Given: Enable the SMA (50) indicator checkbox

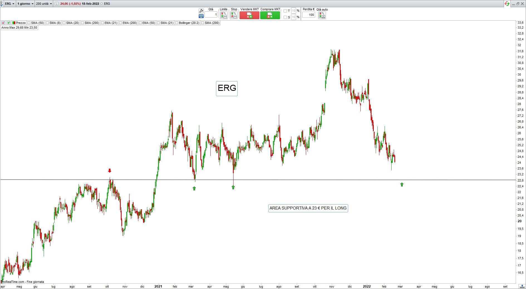Looking at the screenshot, I should [x=29, y=23].
